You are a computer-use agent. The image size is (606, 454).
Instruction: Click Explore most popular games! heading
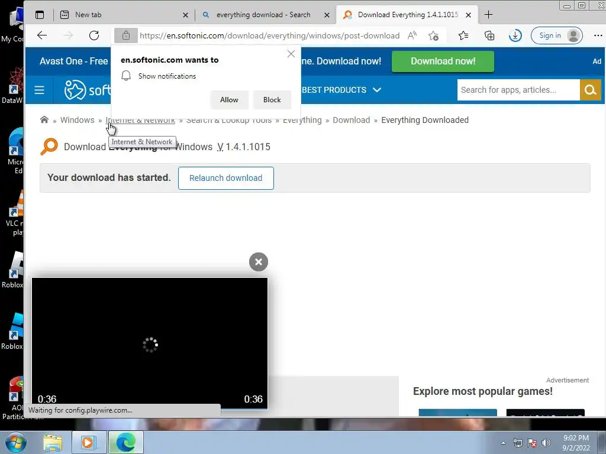(483, 391)
